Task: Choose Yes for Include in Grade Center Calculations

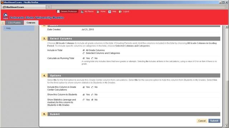Action: coord(84,87)
